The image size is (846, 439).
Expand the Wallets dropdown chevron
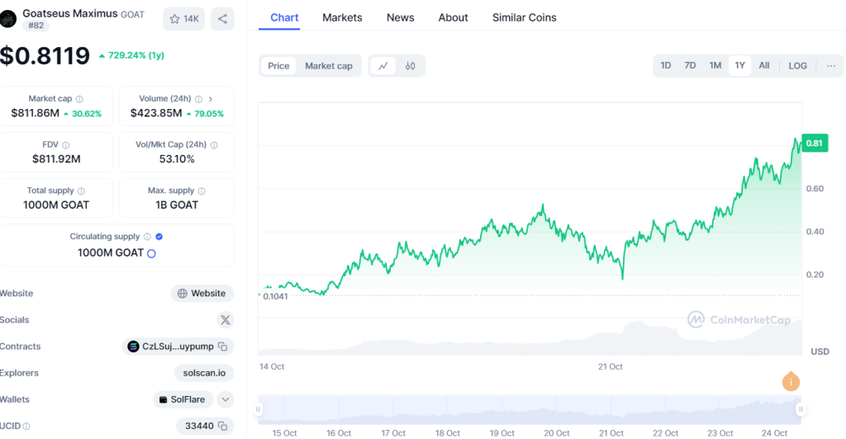point(225,399)
